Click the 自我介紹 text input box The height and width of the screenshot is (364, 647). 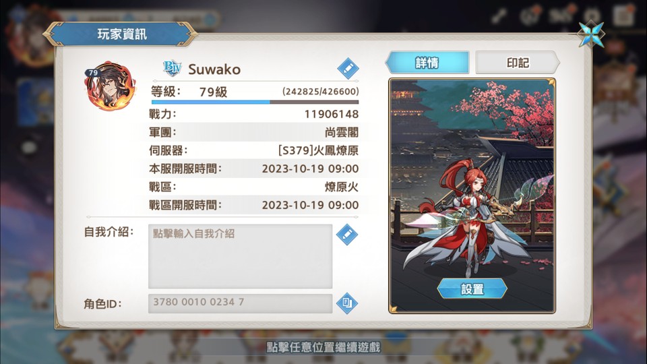(x=240, y=256)
